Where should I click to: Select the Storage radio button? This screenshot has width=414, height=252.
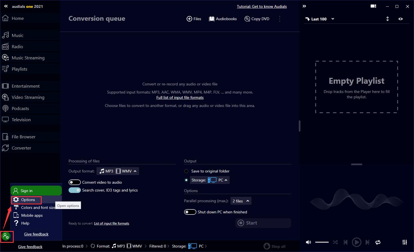(186, 180)
